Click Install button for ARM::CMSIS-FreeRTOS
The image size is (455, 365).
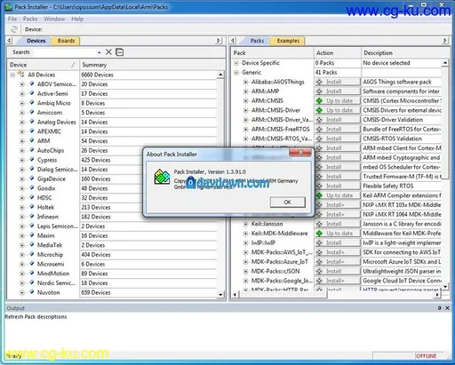(x=338, y=130)
